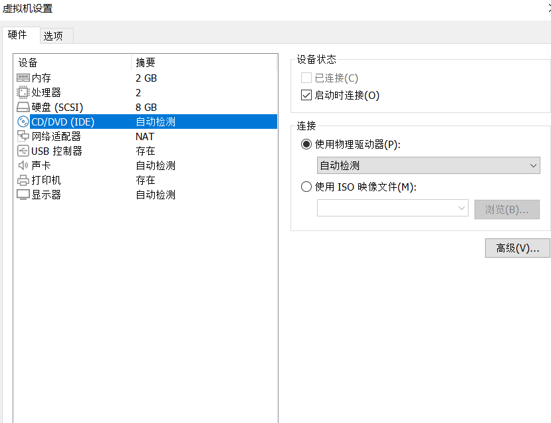The width and height of the screenshot is (551, 423).
Task: Click the 声卡 sound card icon
Action: [x=24, y=165]
